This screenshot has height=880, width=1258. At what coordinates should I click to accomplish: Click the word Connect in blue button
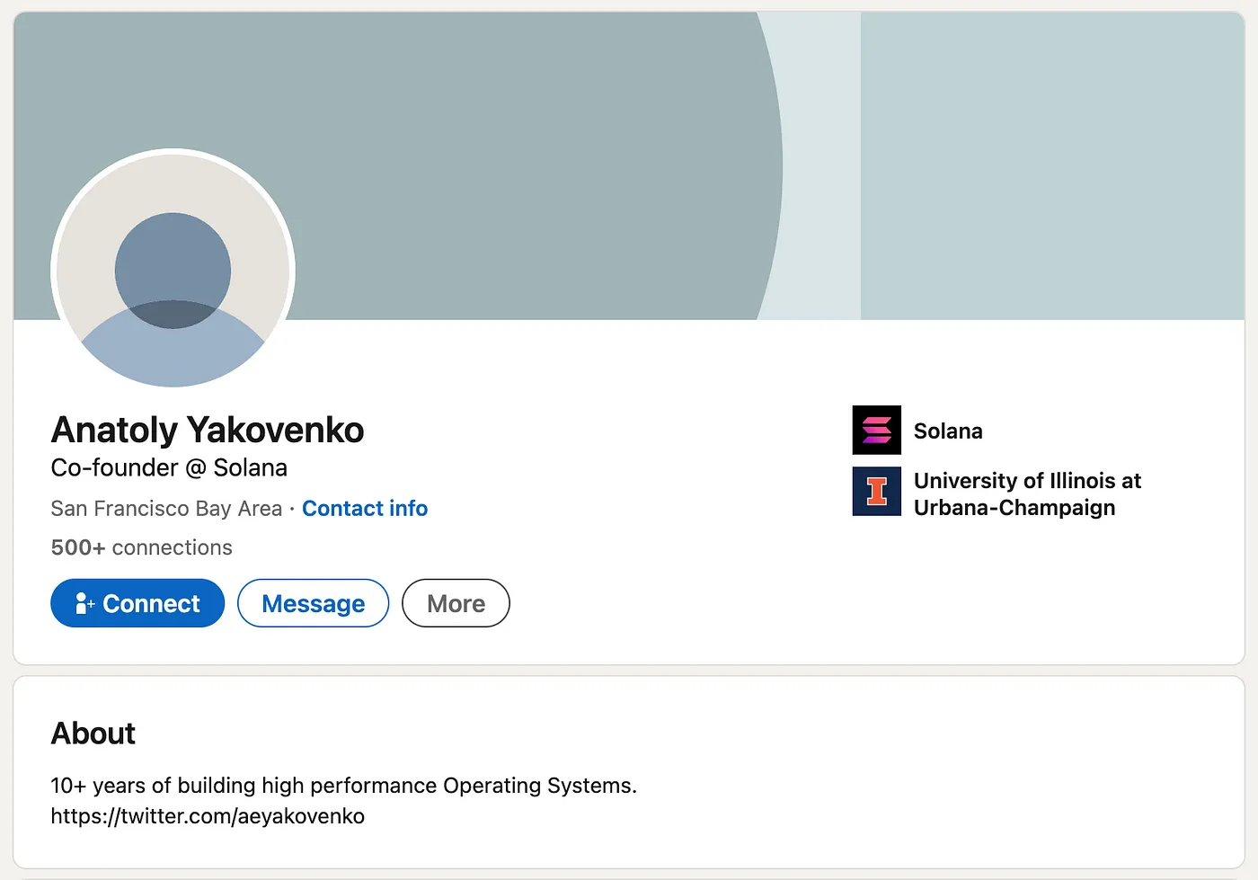tap(151, 603)
